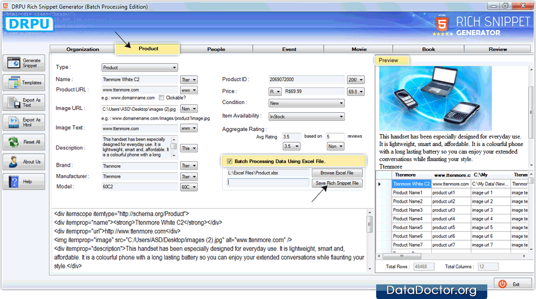Expand the Product URL mapping dropdown
The height and width of the screenshot is (299, 536).
click(189, 90)
